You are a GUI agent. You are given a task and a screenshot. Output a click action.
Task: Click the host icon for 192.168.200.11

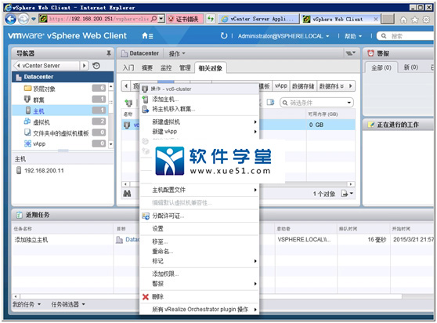19,170
